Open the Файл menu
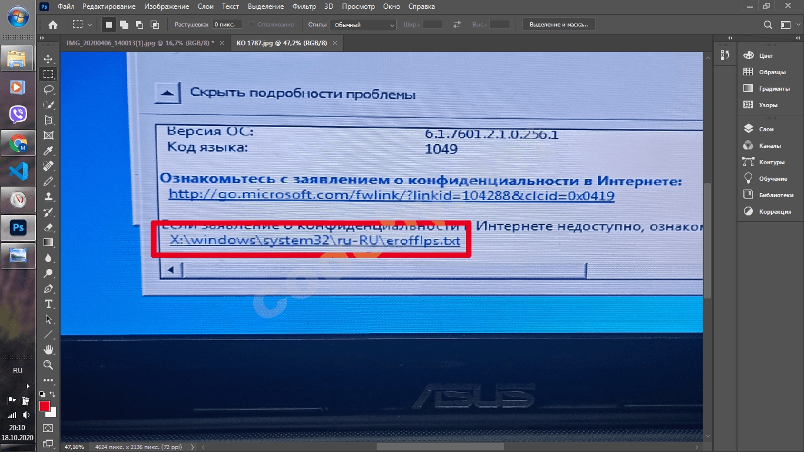 click(66, 6)
